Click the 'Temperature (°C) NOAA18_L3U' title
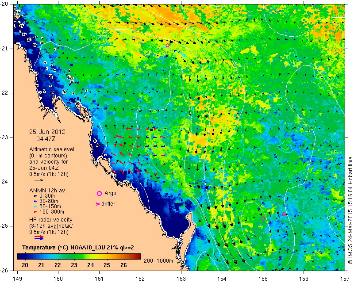The width and height of the screenshot is (354, 283). click(64, 248)
